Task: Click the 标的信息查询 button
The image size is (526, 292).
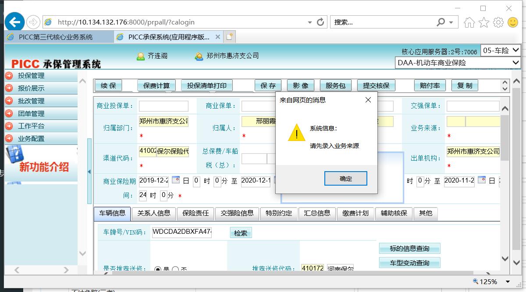Action: 409,249
